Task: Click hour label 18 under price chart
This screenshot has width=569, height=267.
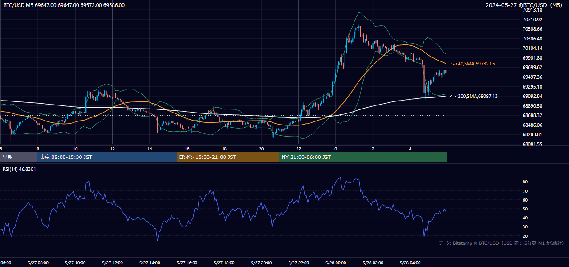Action: click(x=224, y=149)
